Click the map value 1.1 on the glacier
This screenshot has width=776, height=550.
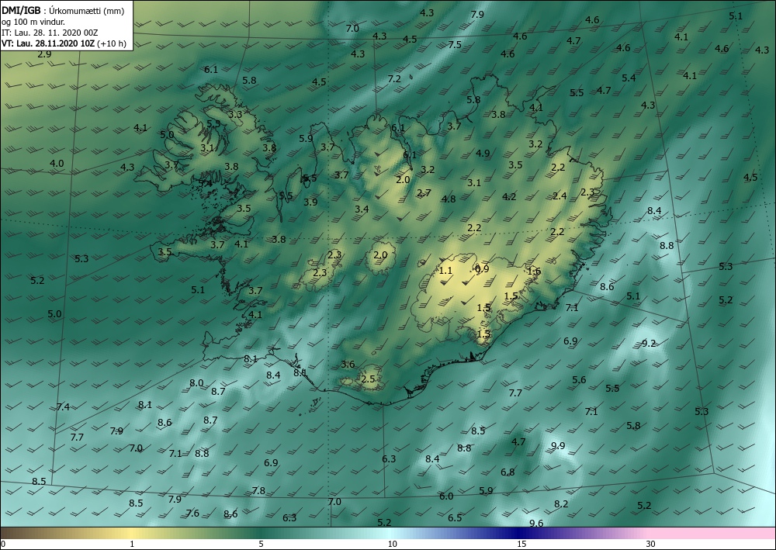446,270
